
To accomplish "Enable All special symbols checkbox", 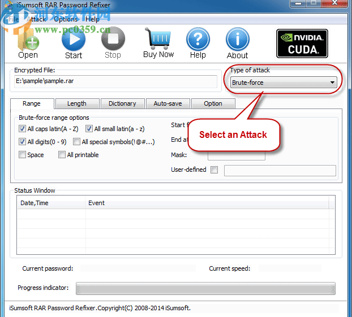I will coord(76,142).
